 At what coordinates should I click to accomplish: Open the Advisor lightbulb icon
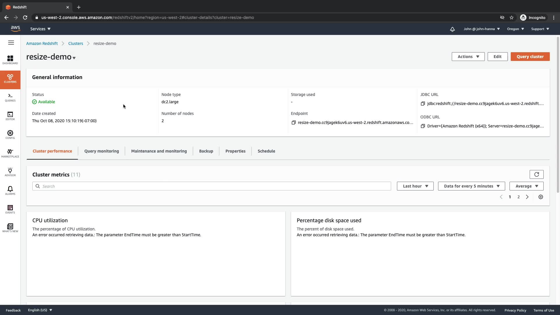coord(10,172)
